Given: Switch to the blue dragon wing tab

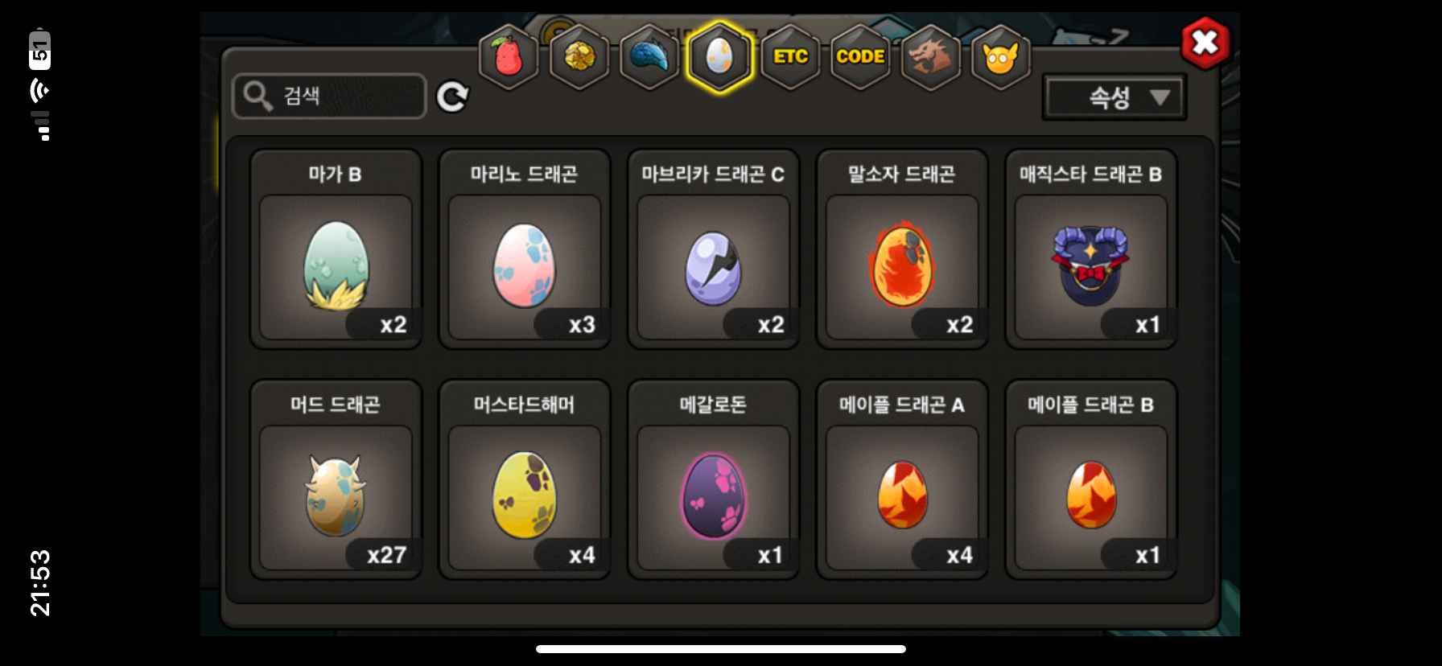Looking at the screenshot, I should pos(649,57).
